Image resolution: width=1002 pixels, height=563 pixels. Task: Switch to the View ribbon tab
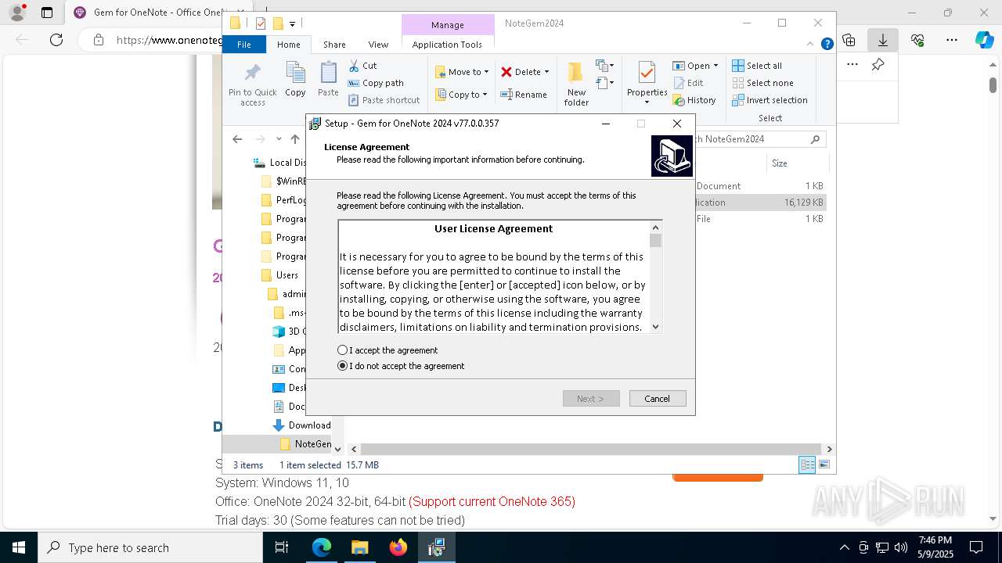coord(378,45)
